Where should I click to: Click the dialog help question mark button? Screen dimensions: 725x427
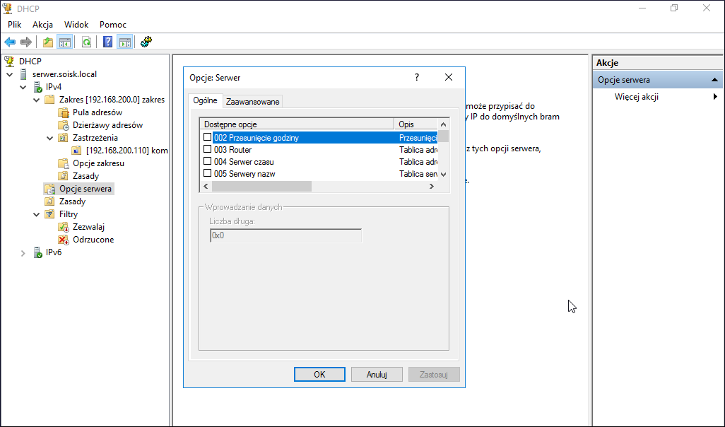pyautogui.click(x=417, y=77)
